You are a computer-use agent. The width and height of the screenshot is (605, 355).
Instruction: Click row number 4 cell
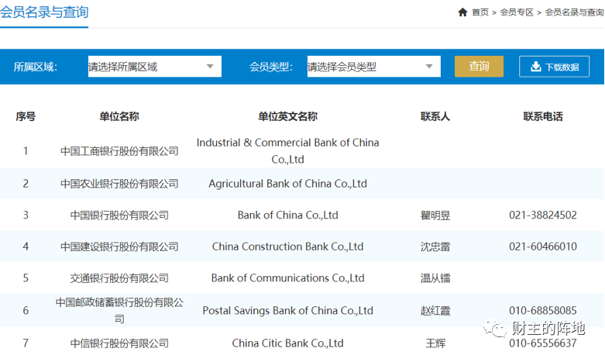26,246
